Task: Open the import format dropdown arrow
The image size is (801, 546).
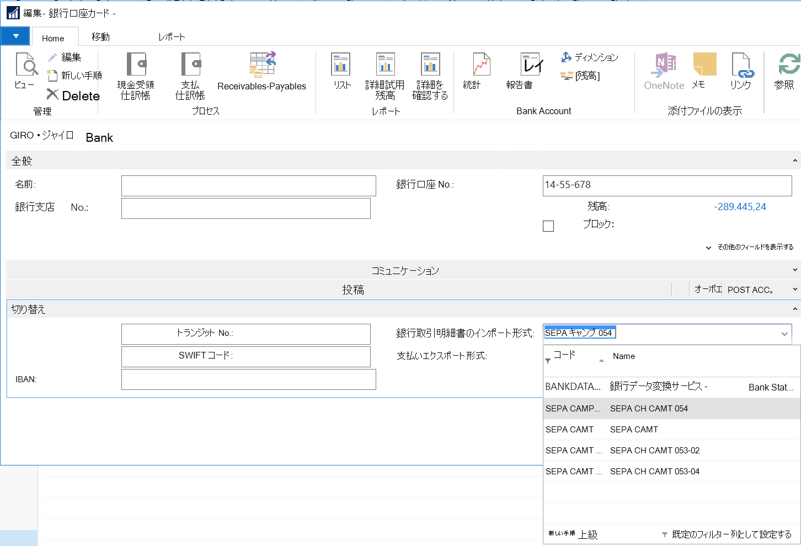Action: click(x=784, y=334)
